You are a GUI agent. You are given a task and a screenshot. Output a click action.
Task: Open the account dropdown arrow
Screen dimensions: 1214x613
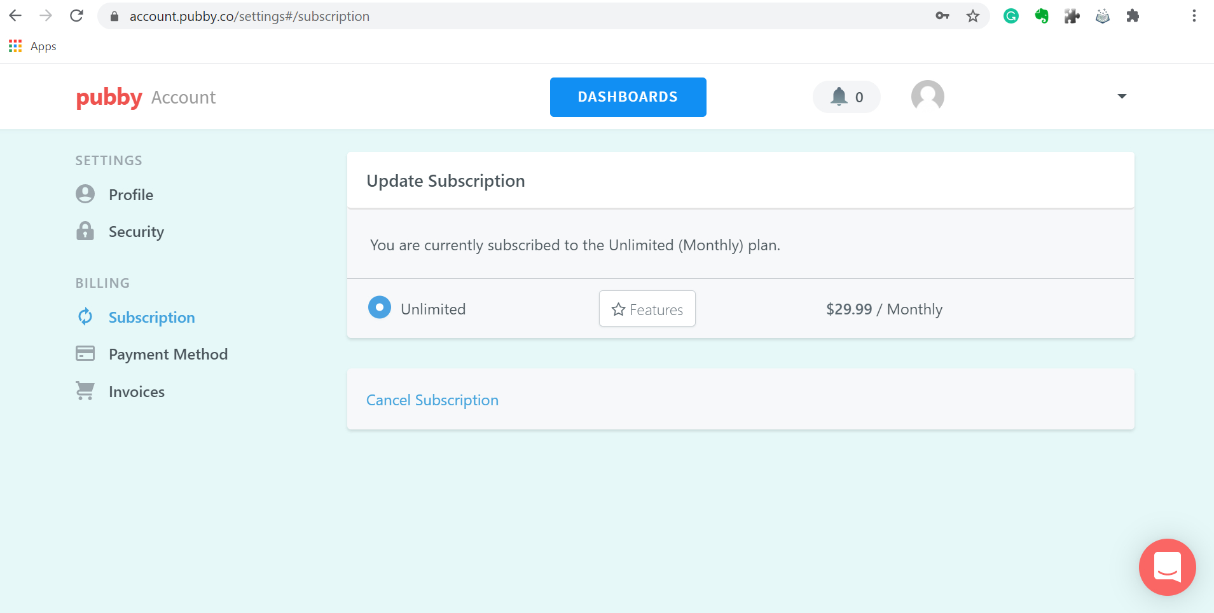click(1122, 97)
